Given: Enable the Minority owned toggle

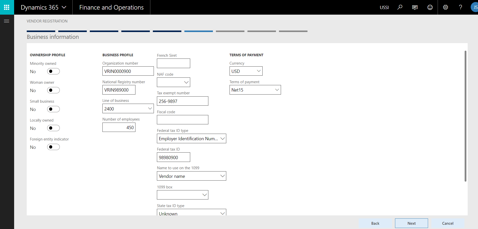Looking at the screenshot, I should click(53, 71).
